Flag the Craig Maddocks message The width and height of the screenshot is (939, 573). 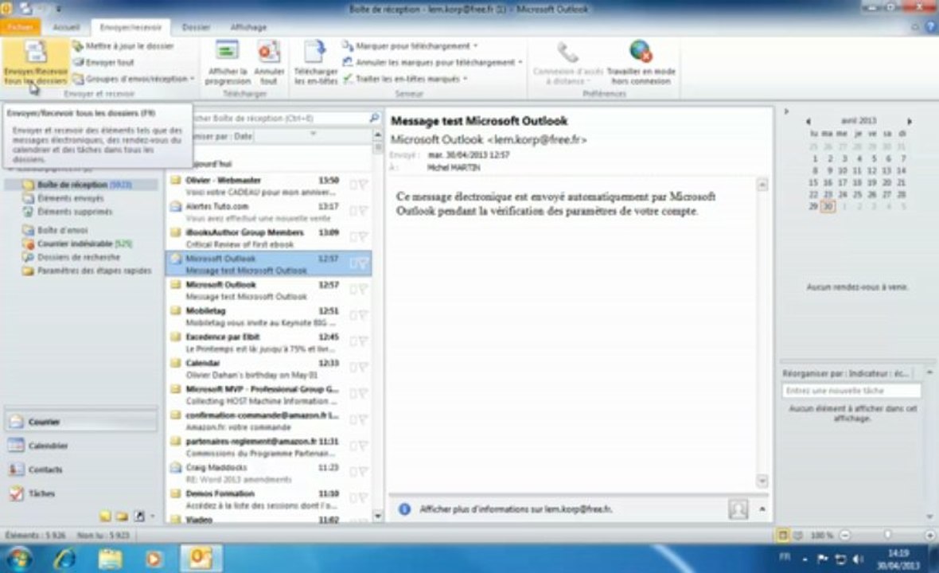pos(363,472)
